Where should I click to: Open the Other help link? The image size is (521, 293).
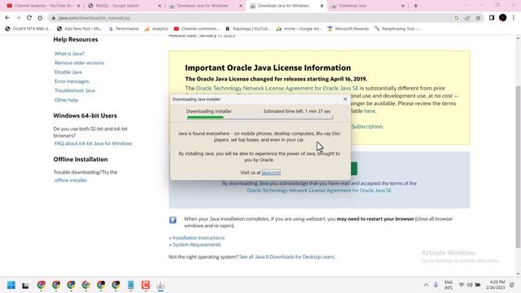[67, 100]
